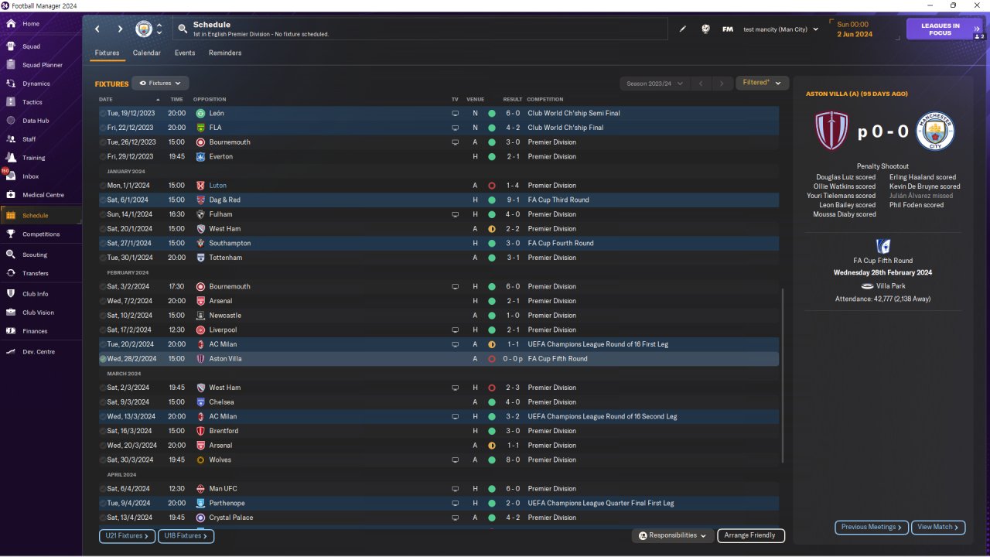The image size is (990, 557).
Task: Open the Staff icon in sidebar
Action: tap(11, 139)
